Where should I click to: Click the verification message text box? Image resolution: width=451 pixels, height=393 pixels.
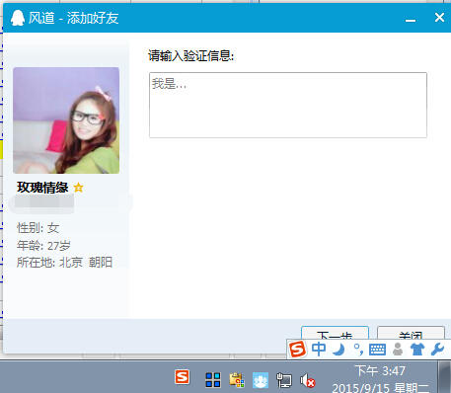[x=288, y=105]
